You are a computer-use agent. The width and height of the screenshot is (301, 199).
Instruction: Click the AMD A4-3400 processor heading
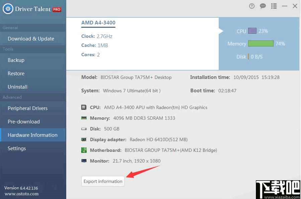tap(98, 22)
